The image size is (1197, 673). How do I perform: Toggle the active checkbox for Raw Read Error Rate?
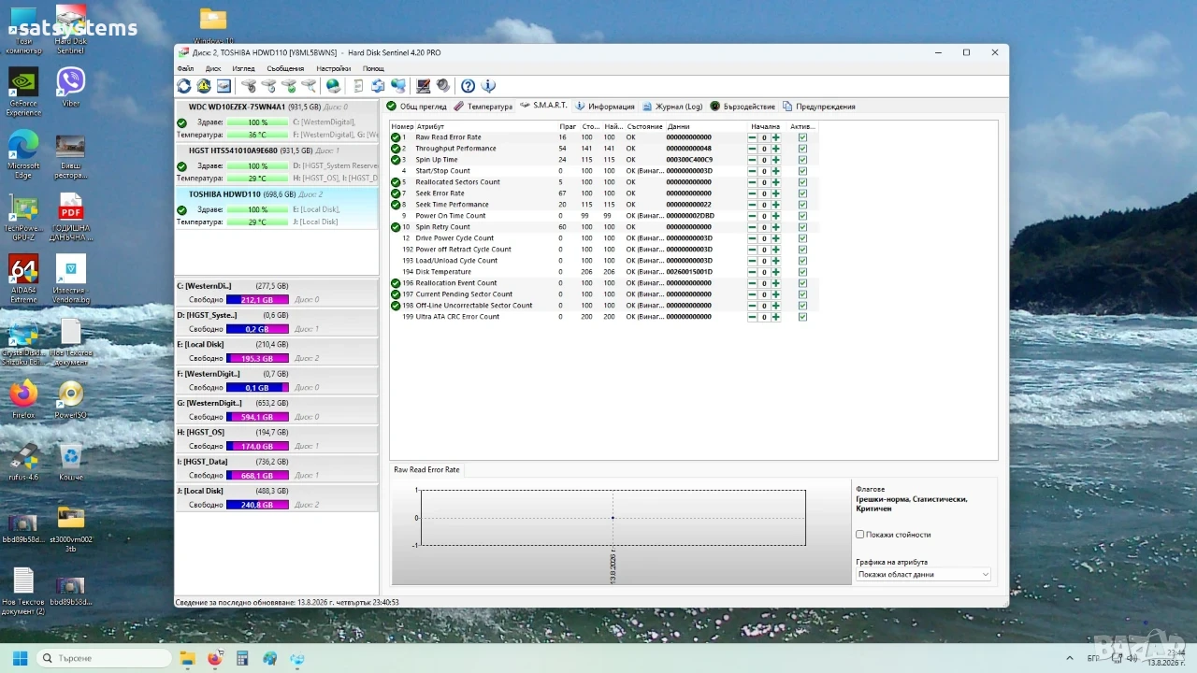click(x=802, y=137)
